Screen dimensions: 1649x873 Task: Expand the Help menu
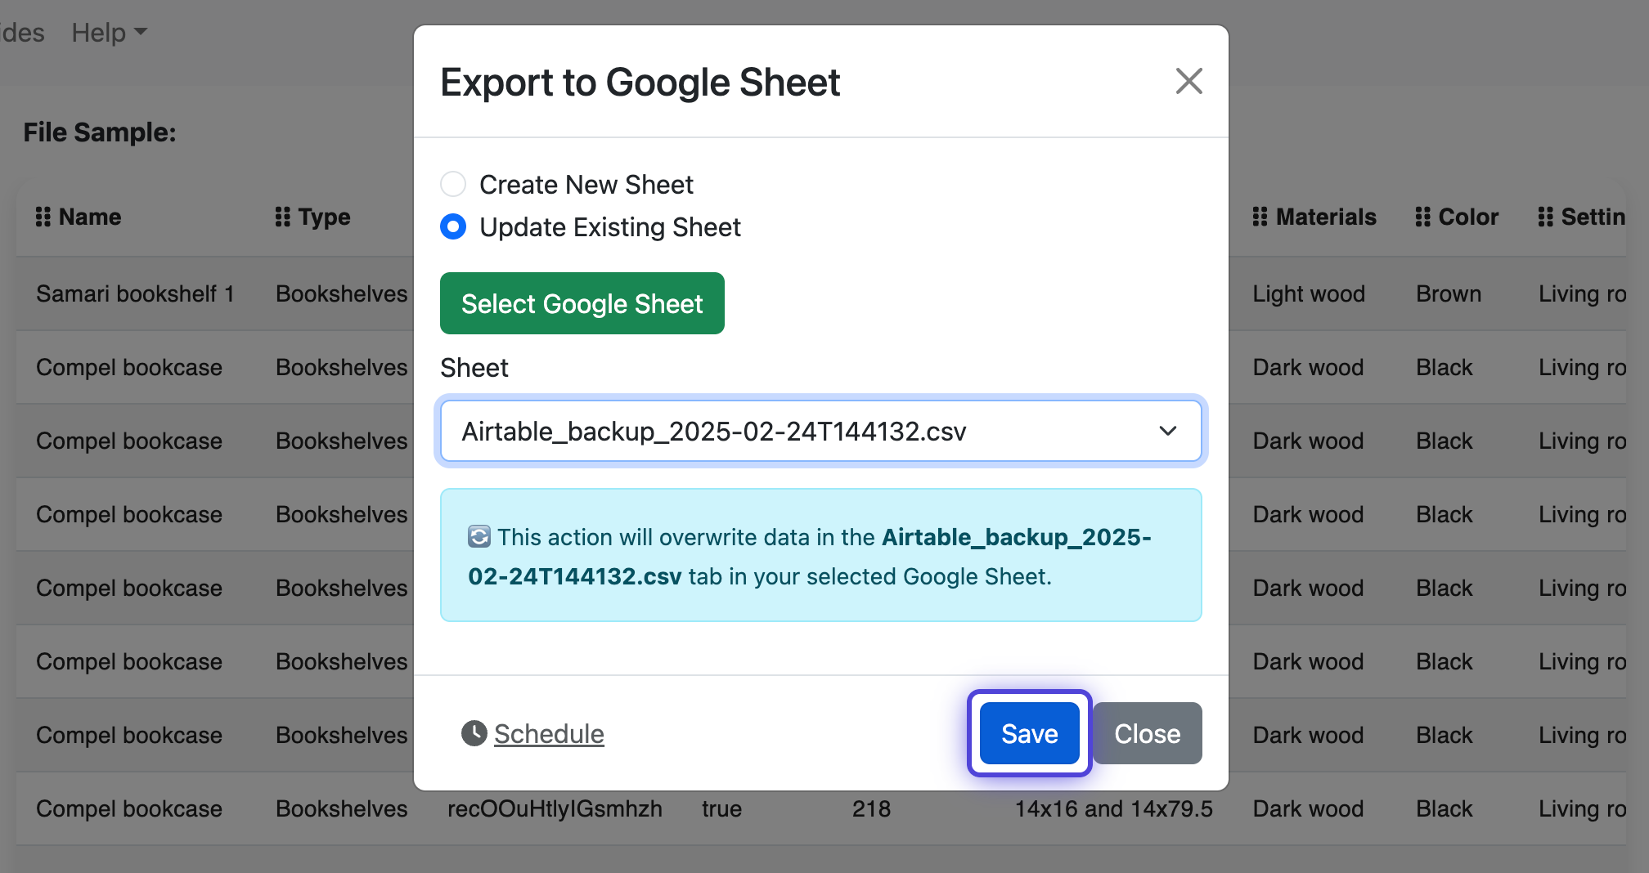[109, 33]
